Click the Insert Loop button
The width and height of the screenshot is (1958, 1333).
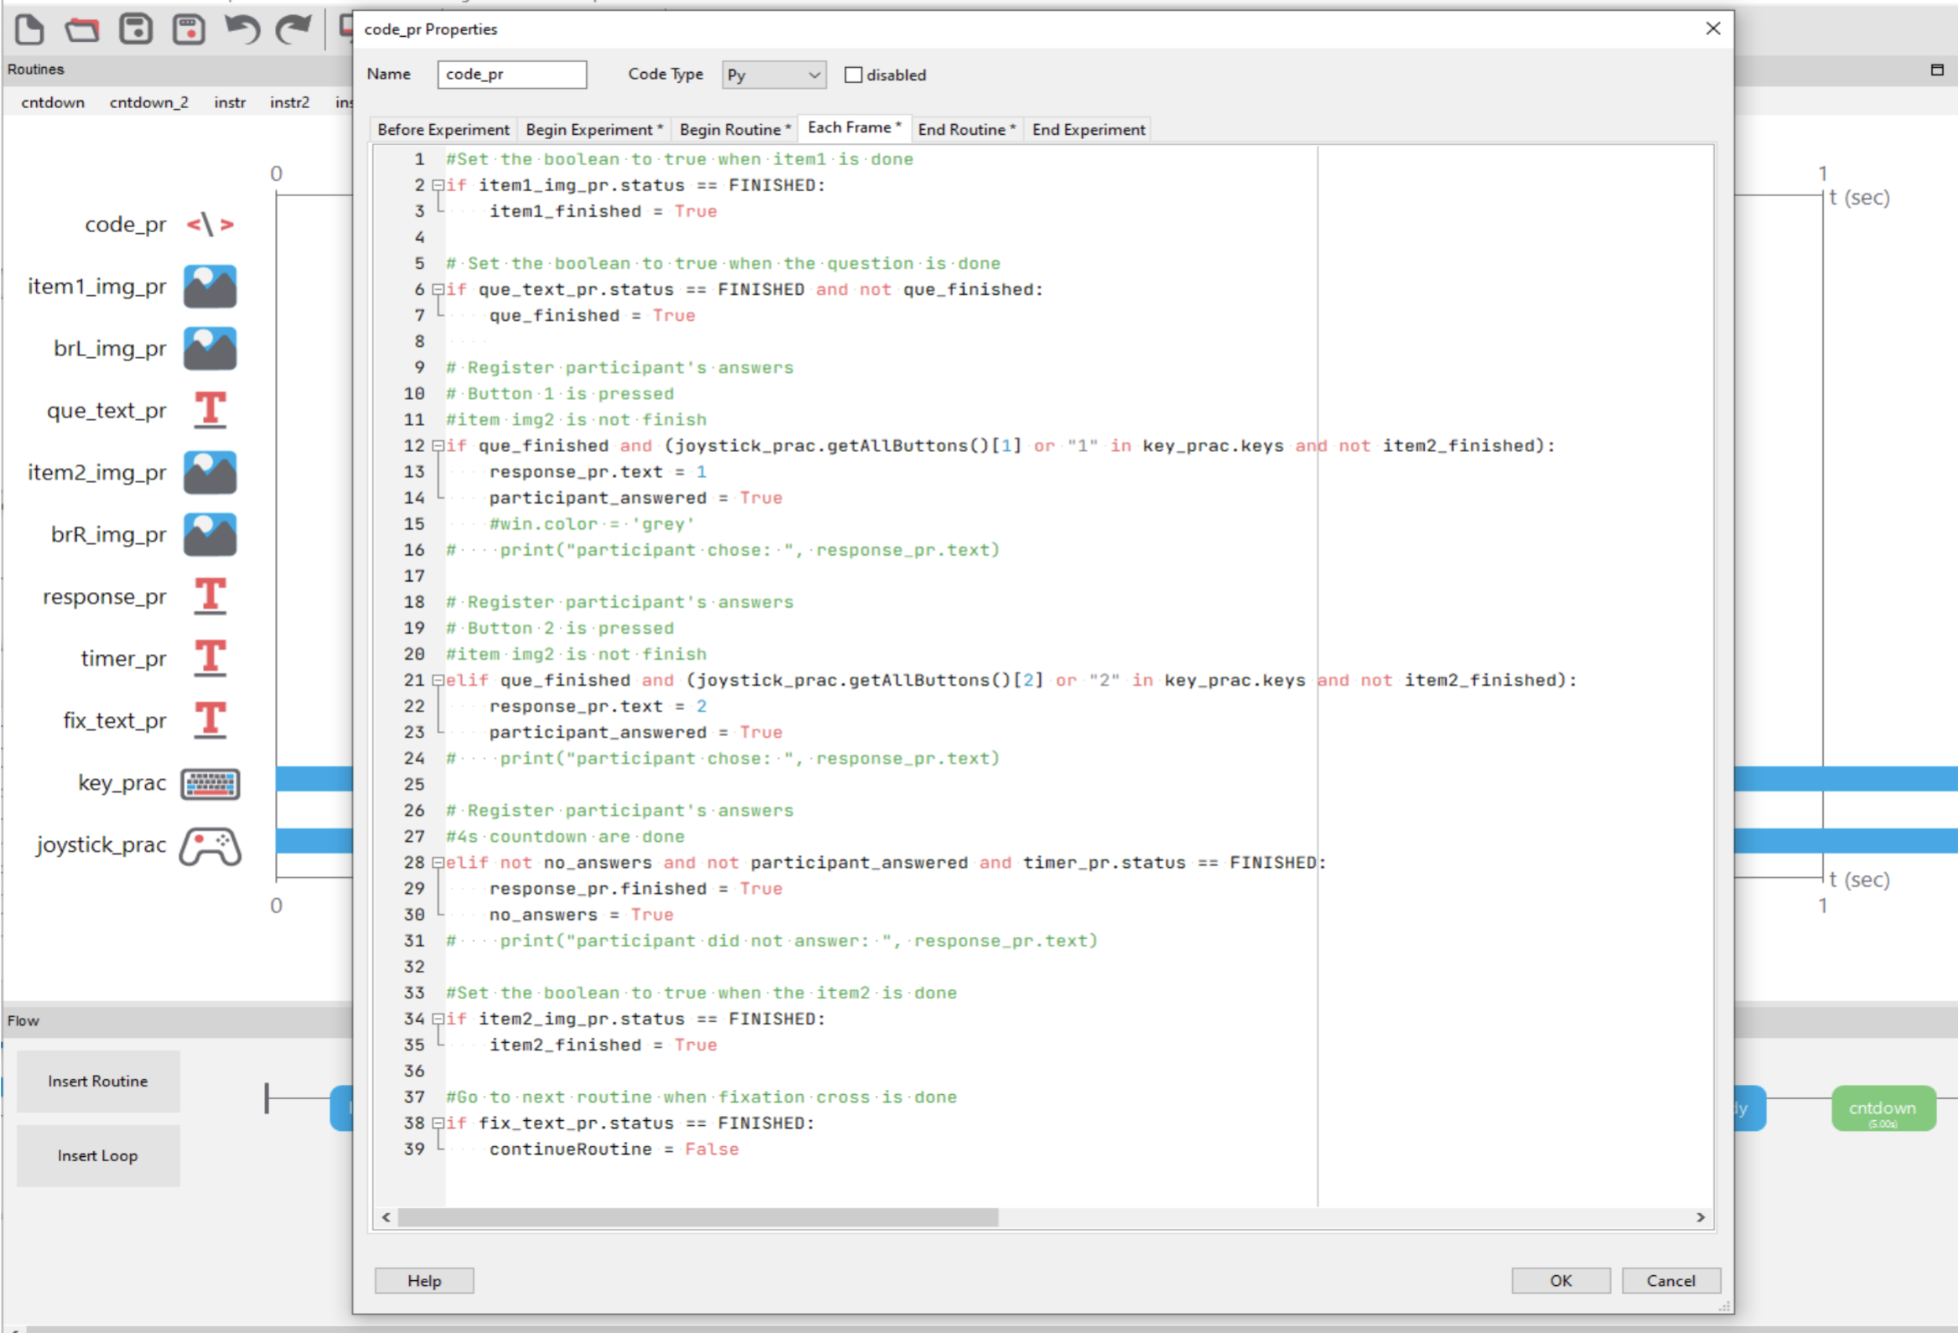pyautogui.click(x=98, y=1156)
